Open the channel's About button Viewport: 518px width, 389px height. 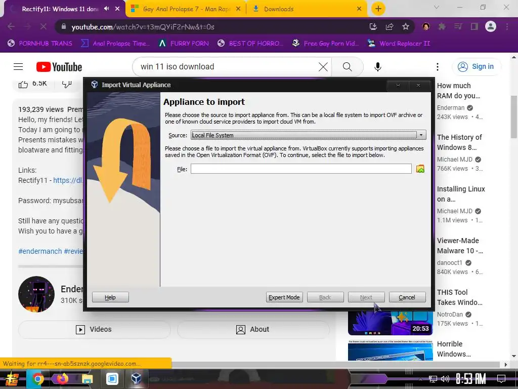[x=253, y=329]
